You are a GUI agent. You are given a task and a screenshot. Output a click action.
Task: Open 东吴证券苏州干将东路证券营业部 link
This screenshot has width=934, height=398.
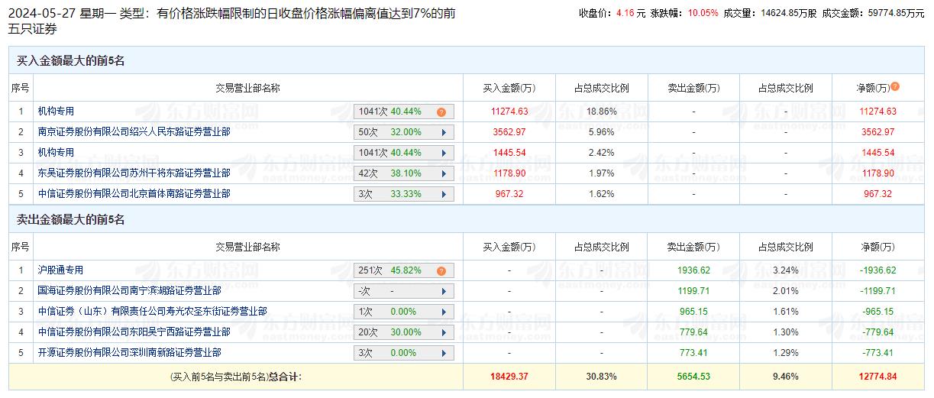point(134,173)
